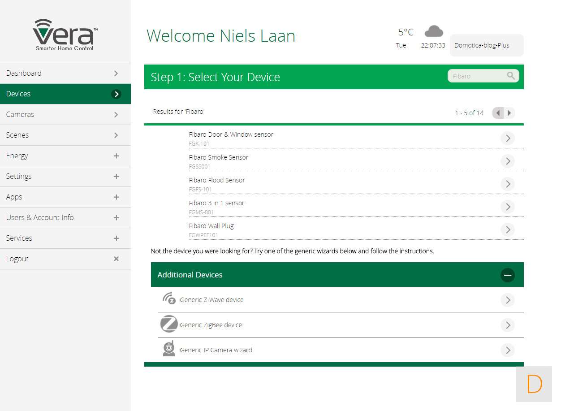The width and height of the screenshot is (561, 411).
Task: Choose Generic IP Camera wizard
Action: (341, 350)
